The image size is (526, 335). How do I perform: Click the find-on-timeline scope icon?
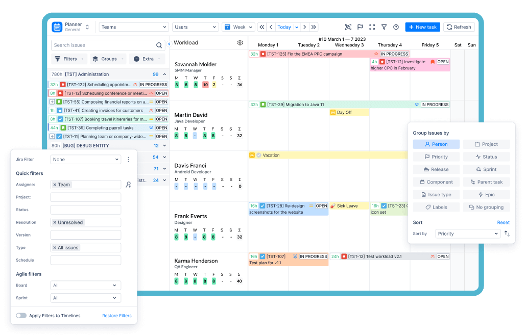(x=348, y=27)
